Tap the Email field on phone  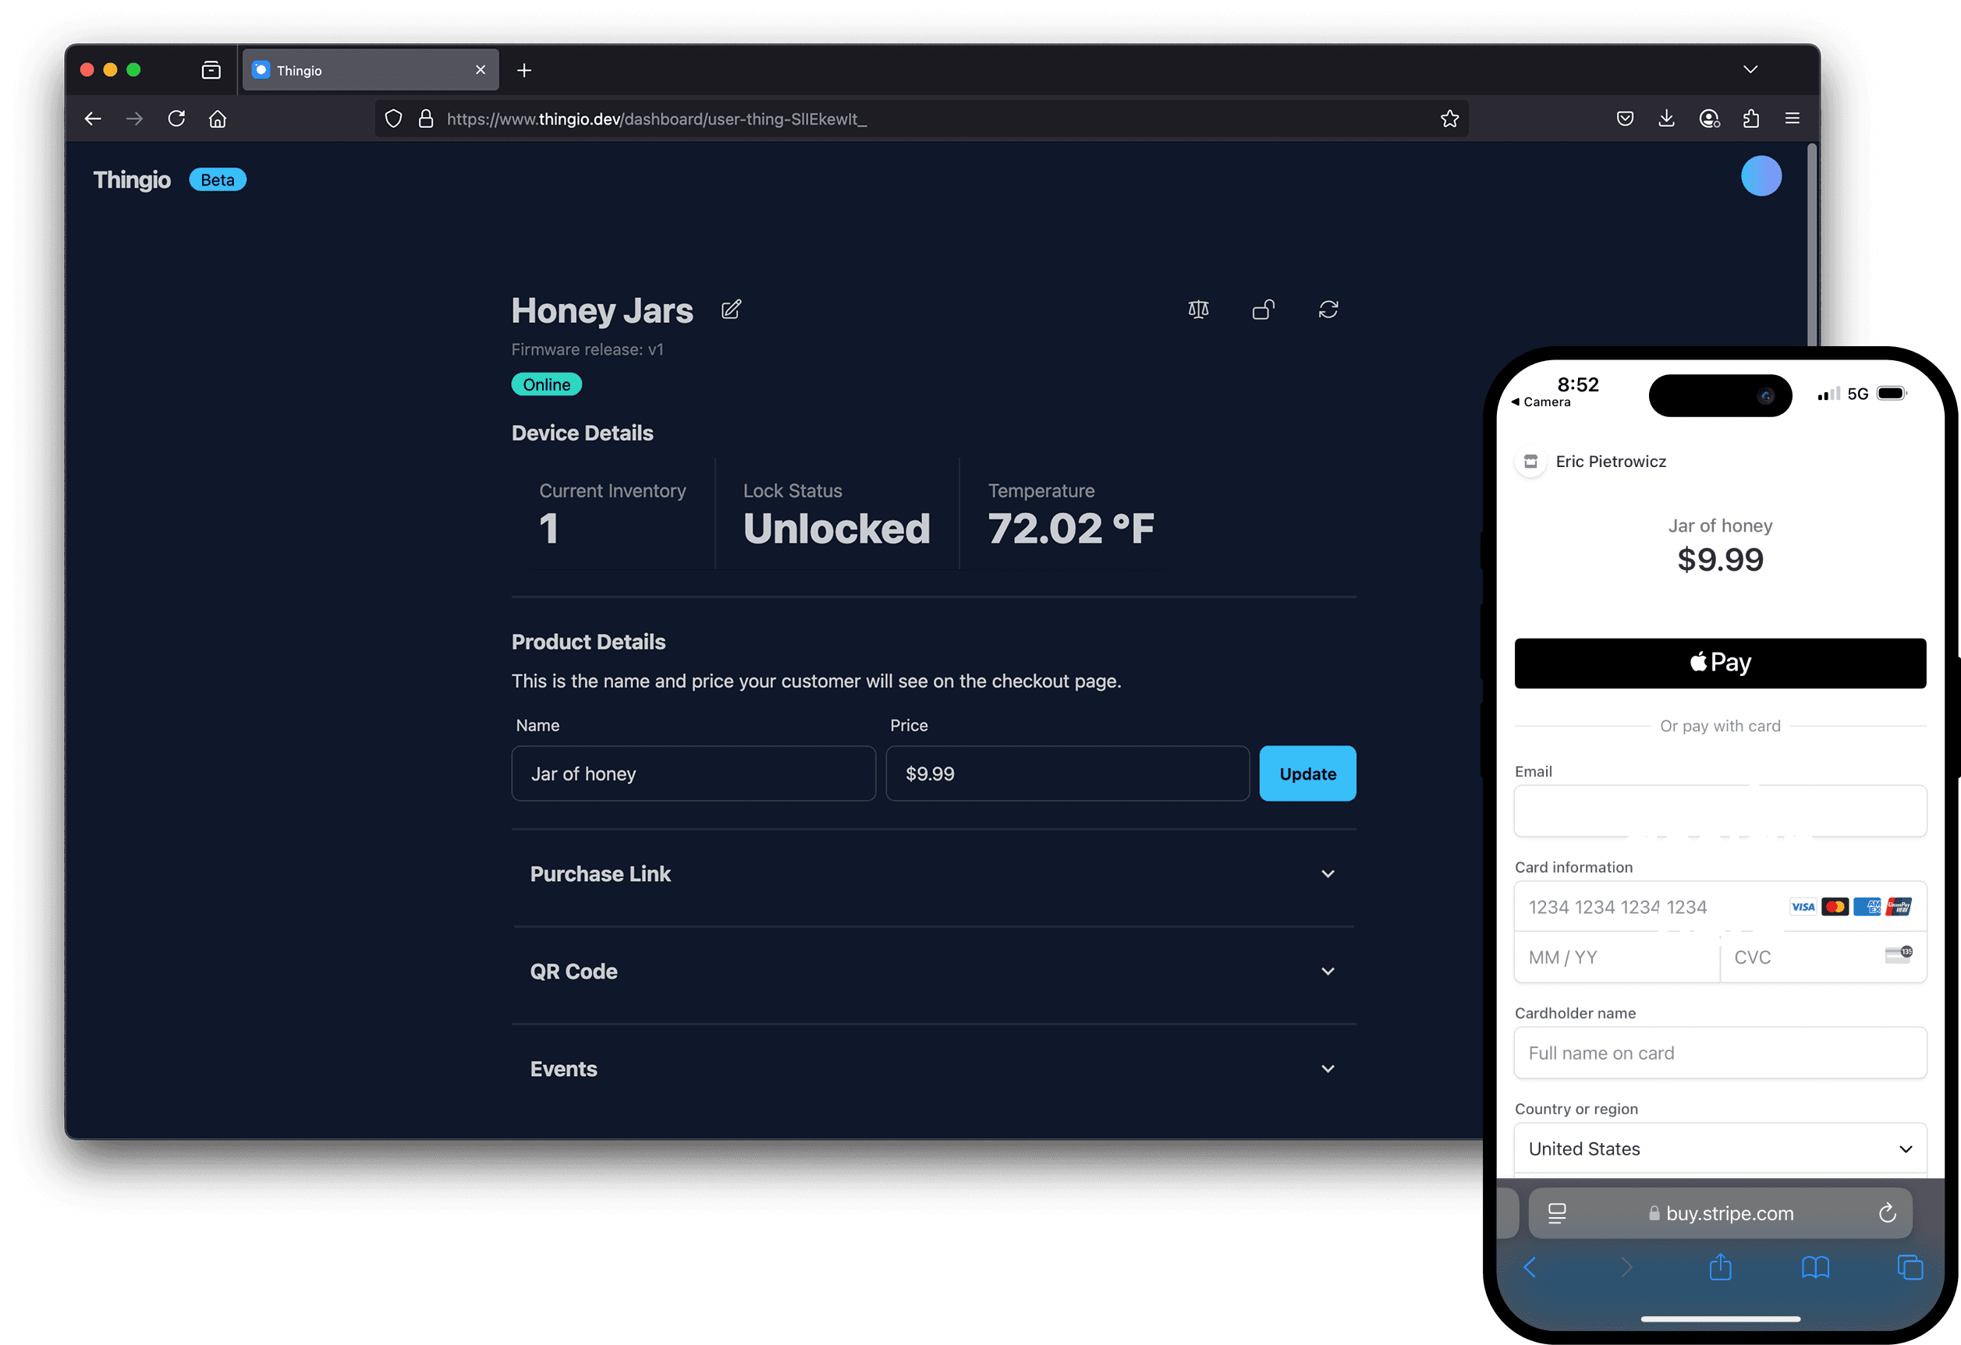point(1720,810)
